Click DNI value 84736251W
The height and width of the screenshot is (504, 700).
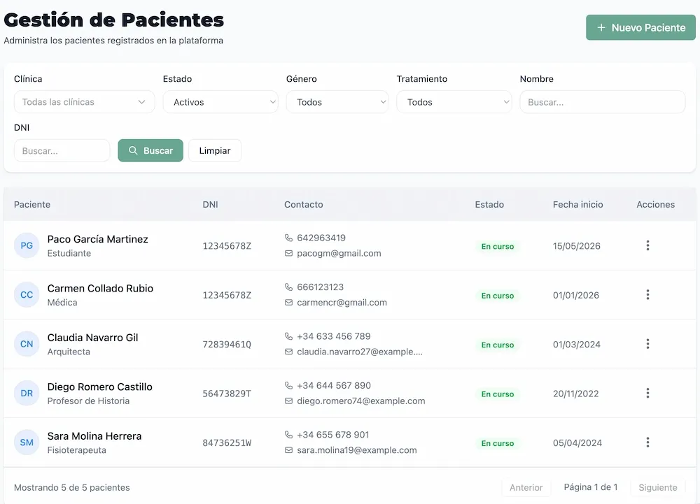pos(227,443)
